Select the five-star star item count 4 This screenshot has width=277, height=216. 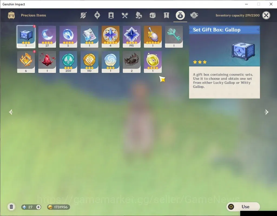110,37
